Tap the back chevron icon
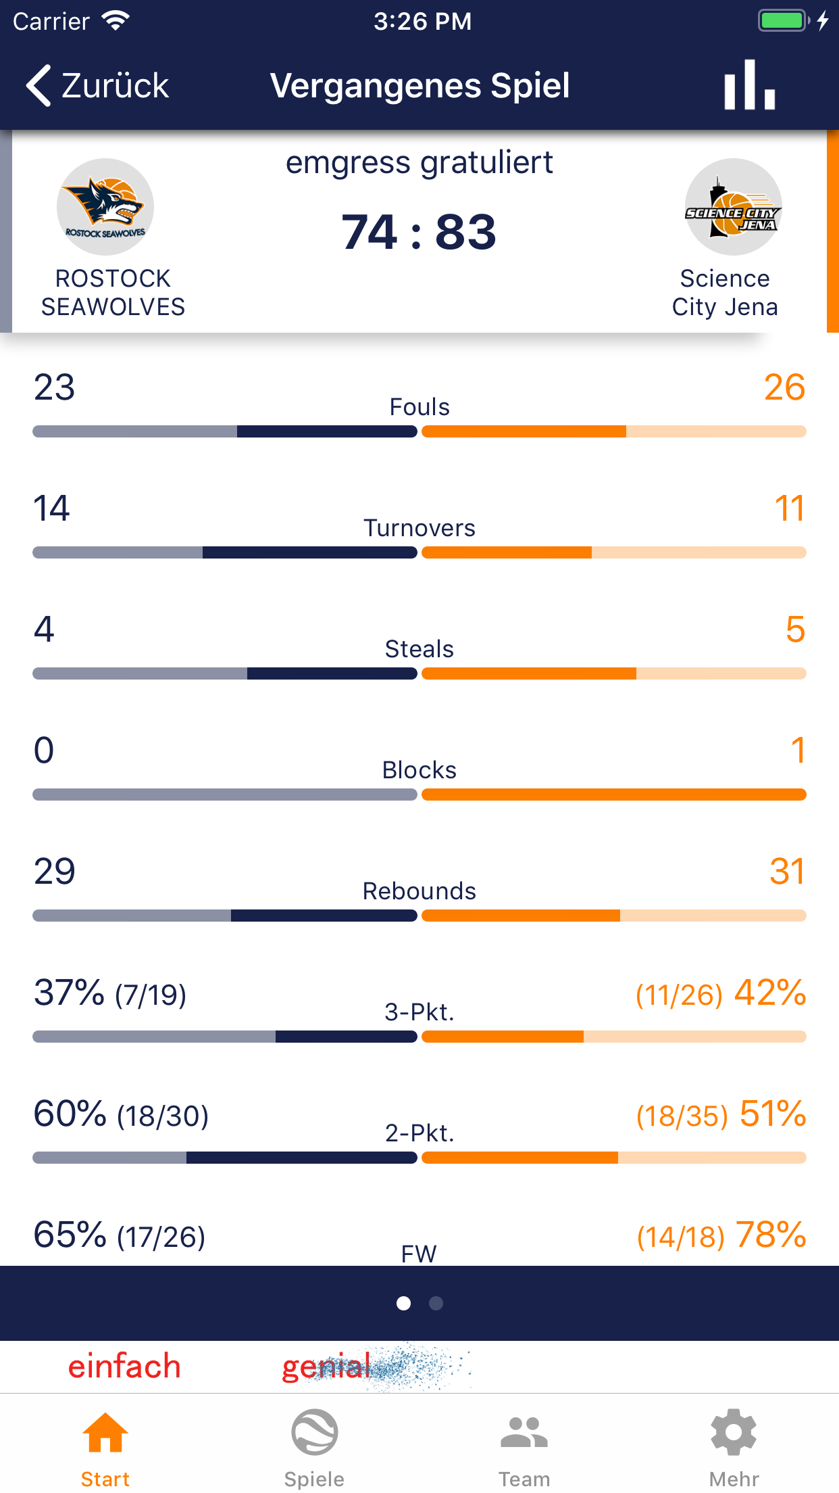The image size is (839, 1493). coord(39,86)
